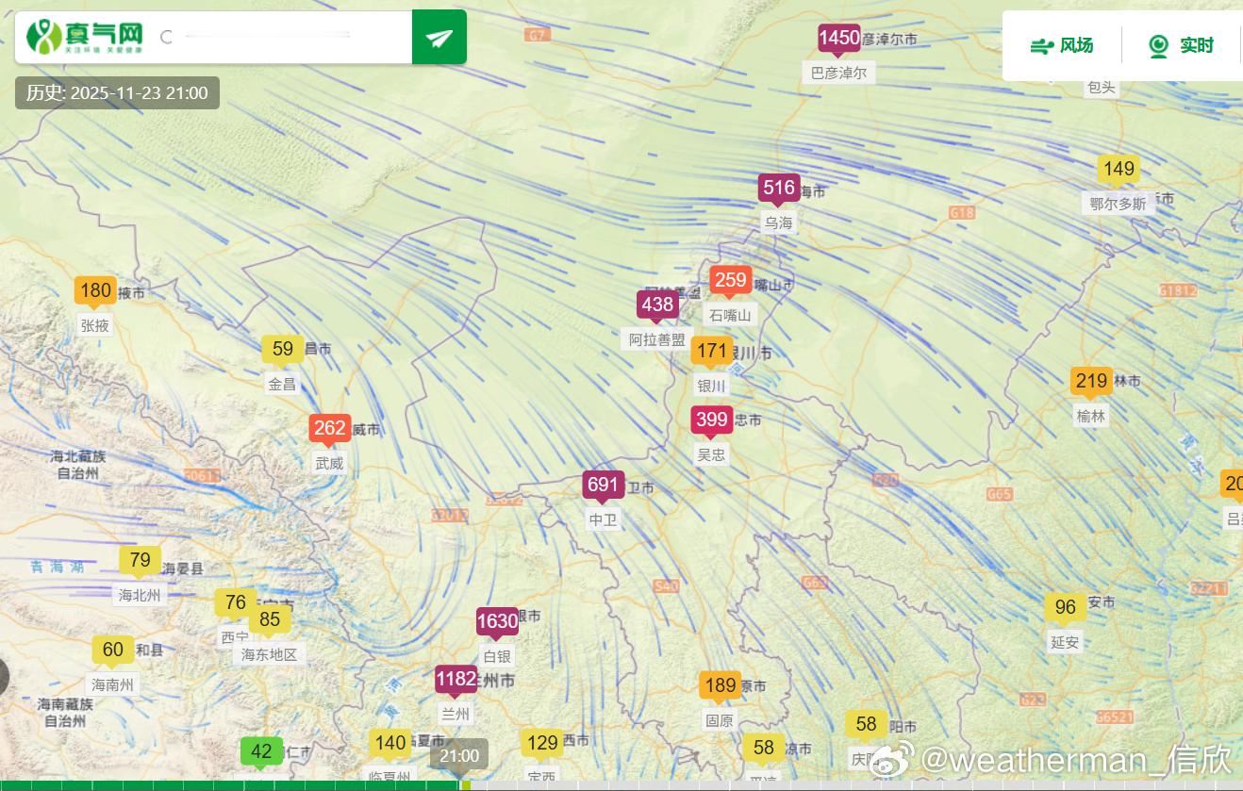Viewport: 1243px width, 791px height.
Task: Open the 海东地区 85 AQI marker
Action: pos(270,619)
